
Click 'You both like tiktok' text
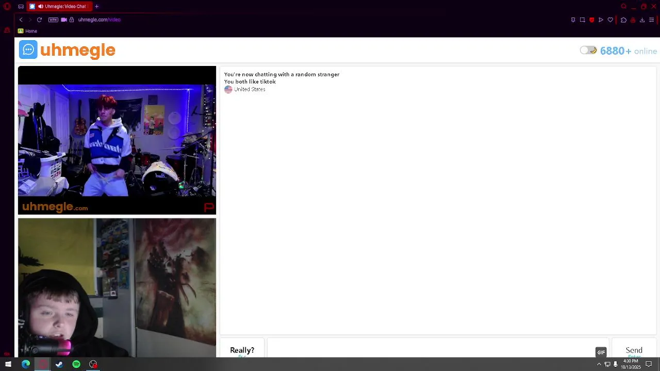click(250, 81)
